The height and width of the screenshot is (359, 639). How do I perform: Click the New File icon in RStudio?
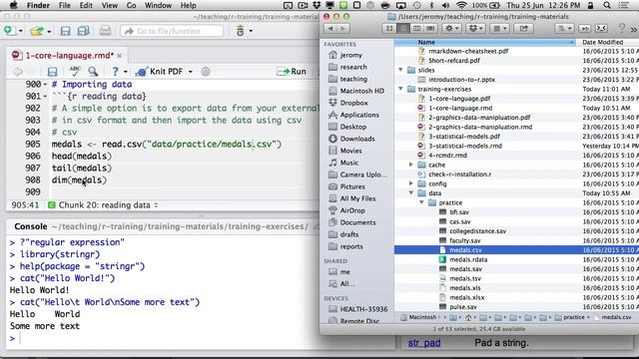(9, 31)
